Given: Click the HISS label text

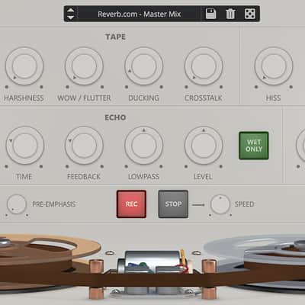Looking at the screenshot, I should (273, 98).
